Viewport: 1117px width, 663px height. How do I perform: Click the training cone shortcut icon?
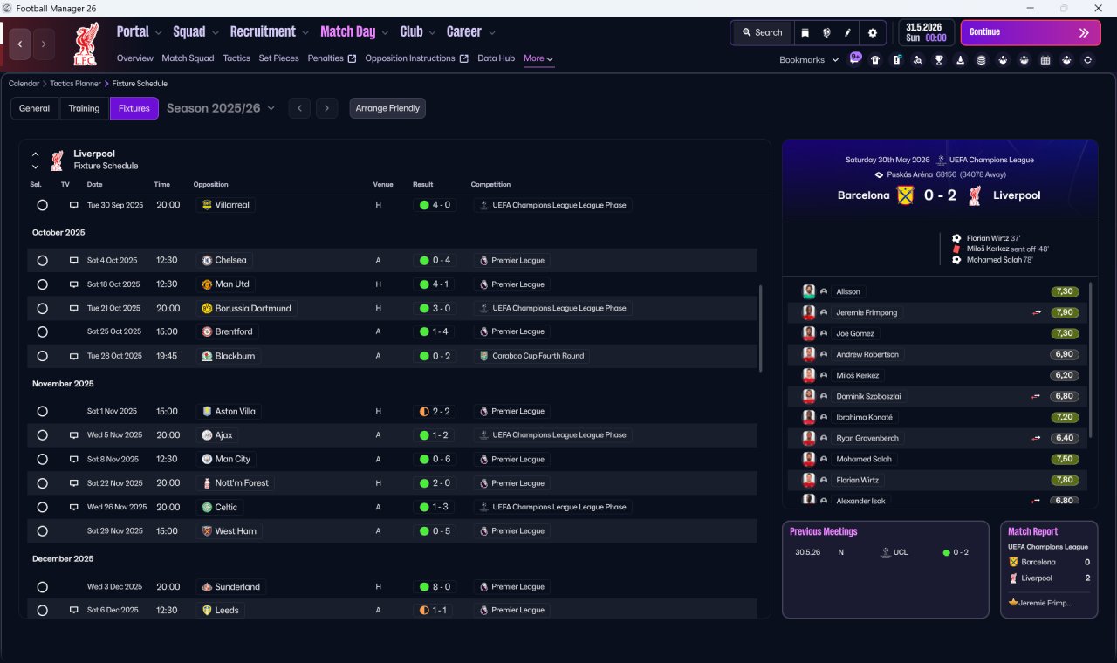tap(960, 59)
